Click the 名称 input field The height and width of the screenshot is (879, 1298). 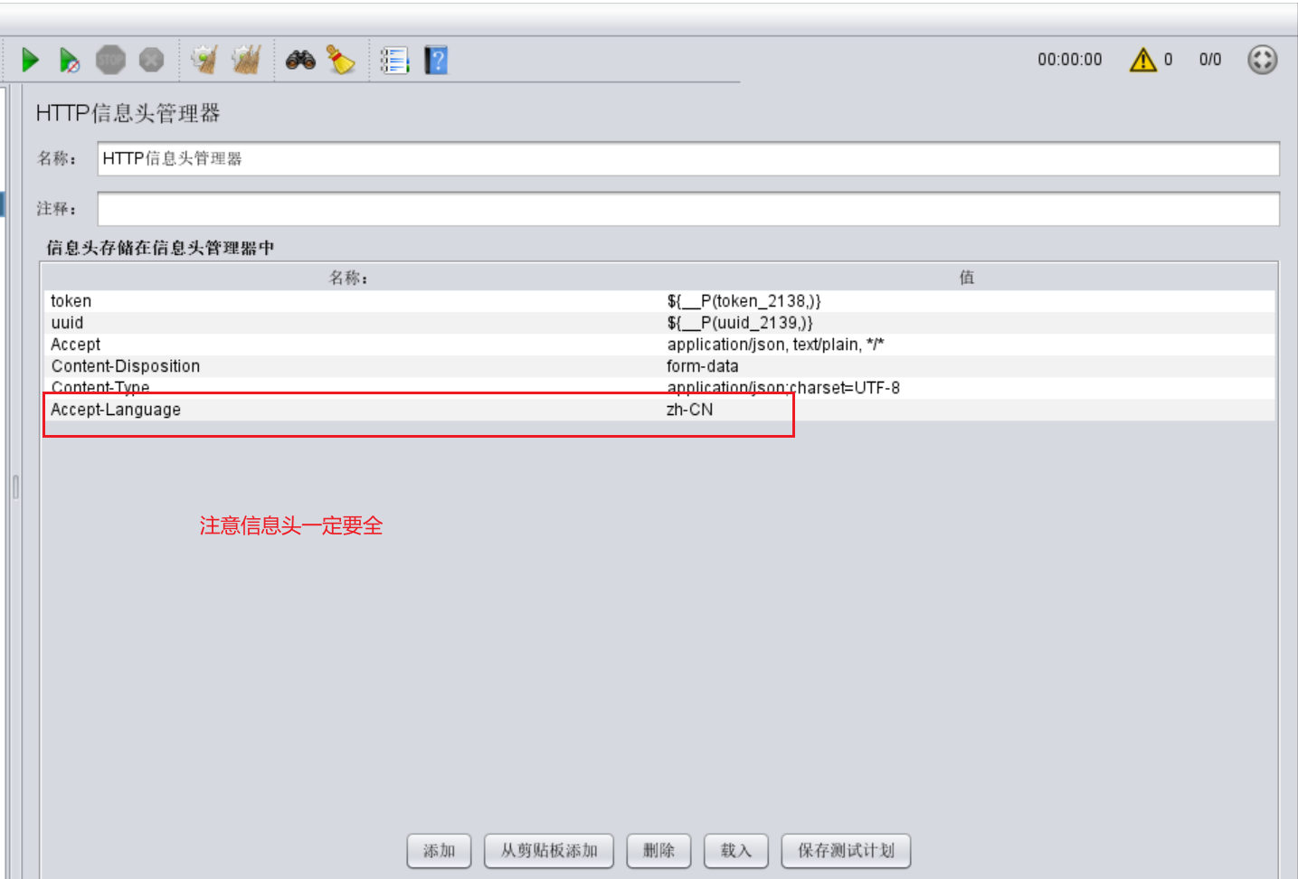tap(688, 159)
